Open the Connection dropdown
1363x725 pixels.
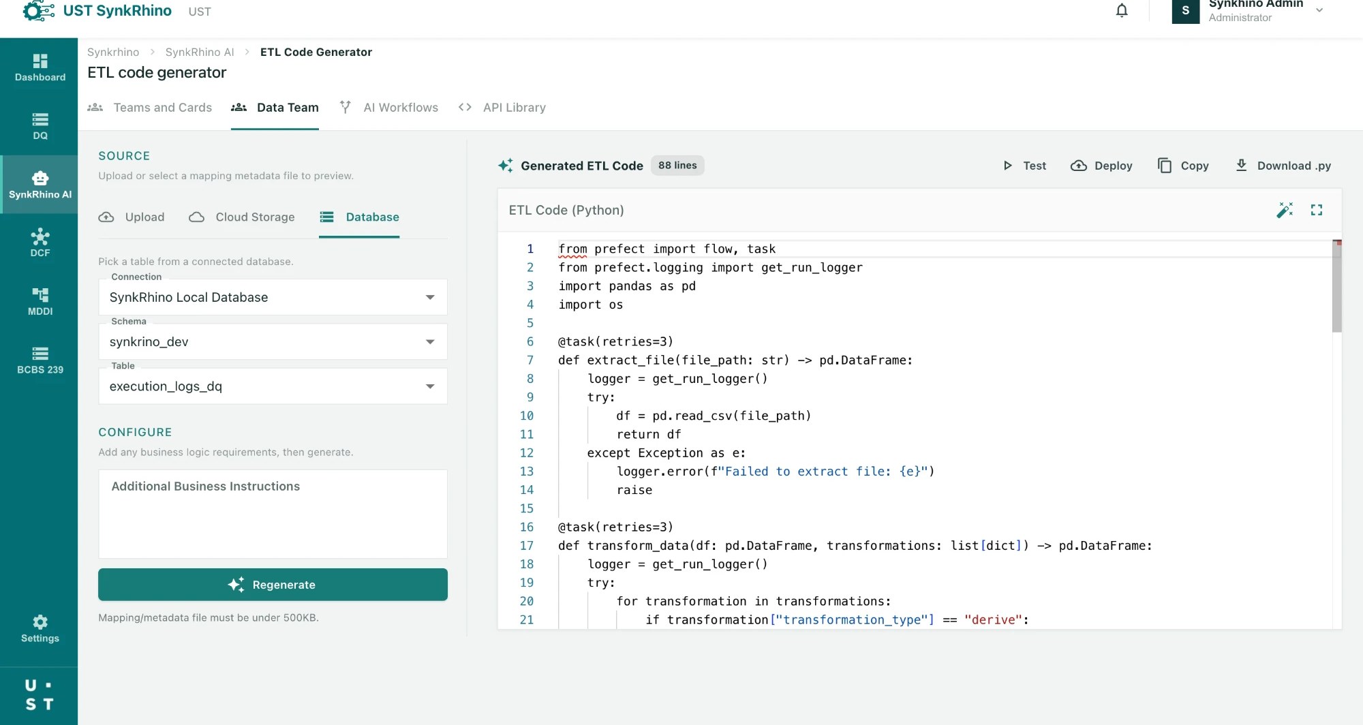pos(273,297)
